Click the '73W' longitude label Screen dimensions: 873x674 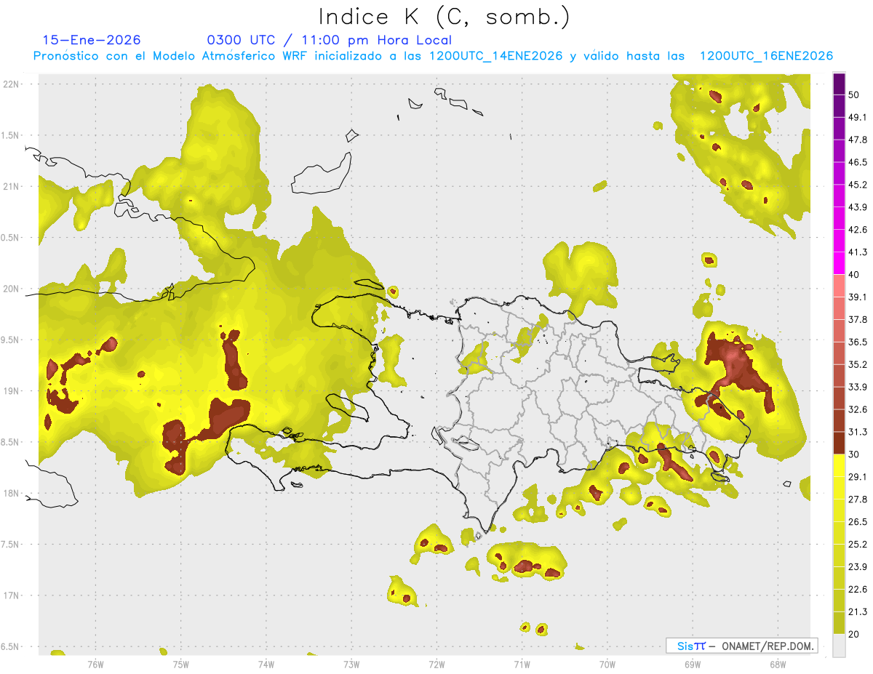pos(351,664)
